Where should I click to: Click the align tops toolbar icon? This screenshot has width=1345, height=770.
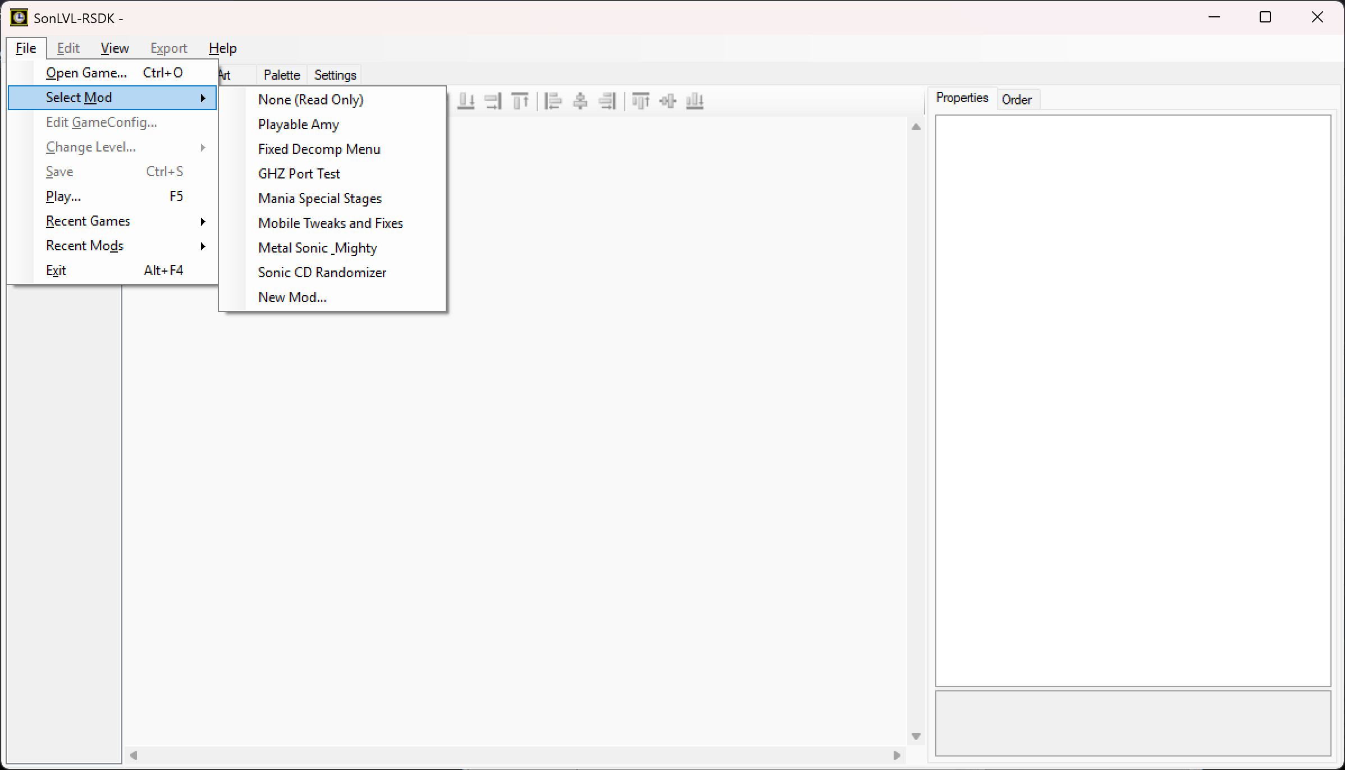(x=641, y=101)
